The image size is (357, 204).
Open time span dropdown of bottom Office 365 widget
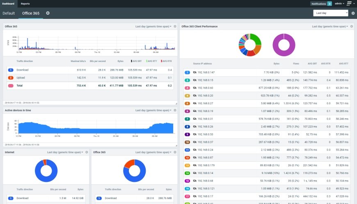pos(153,152)
